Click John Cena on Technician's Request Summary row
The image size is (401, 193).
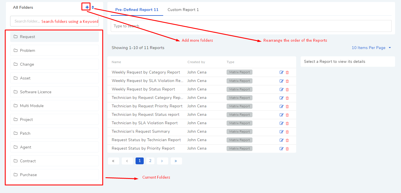click(x=197, y=131)
